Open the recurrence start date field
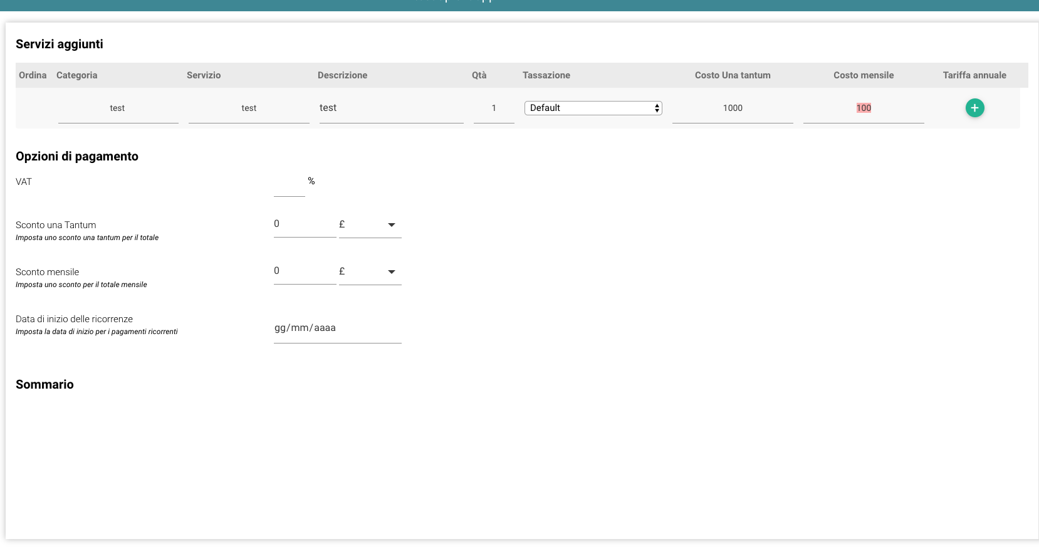Screen dimensions: 1039x556 coord(337,328)
